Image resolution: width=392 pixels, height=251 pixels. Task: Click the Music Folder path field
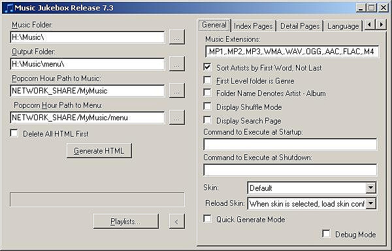coord(88,37)
